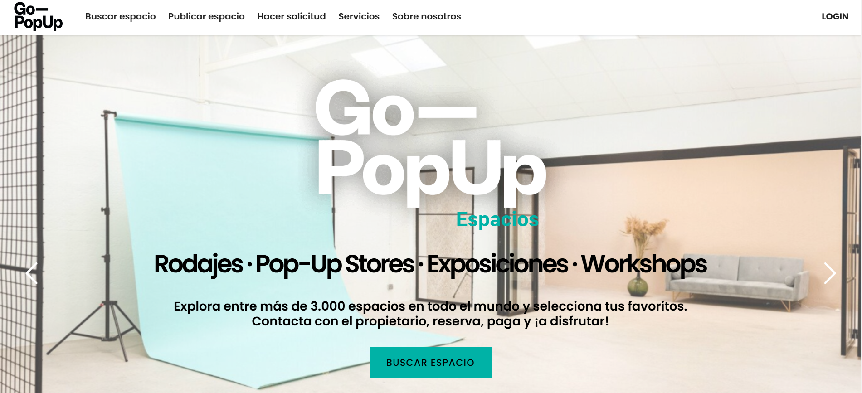Click 'Contacta con el propietario' text line
Image resolution: width=862 pixels, height=393 pixels.
coord(430,321)
